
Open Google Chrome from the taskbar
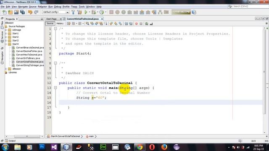pos(140,147)
